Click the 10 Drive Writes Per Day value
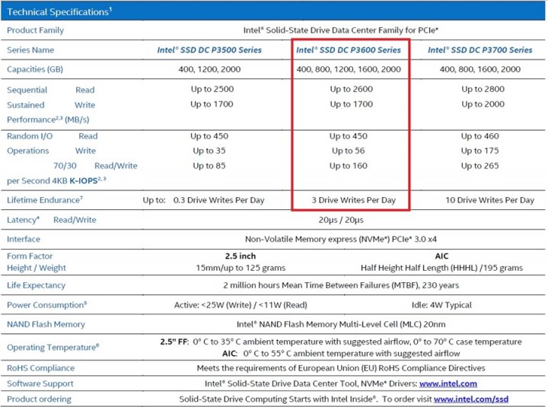This screenshot has width=548, height=407. 489,200
